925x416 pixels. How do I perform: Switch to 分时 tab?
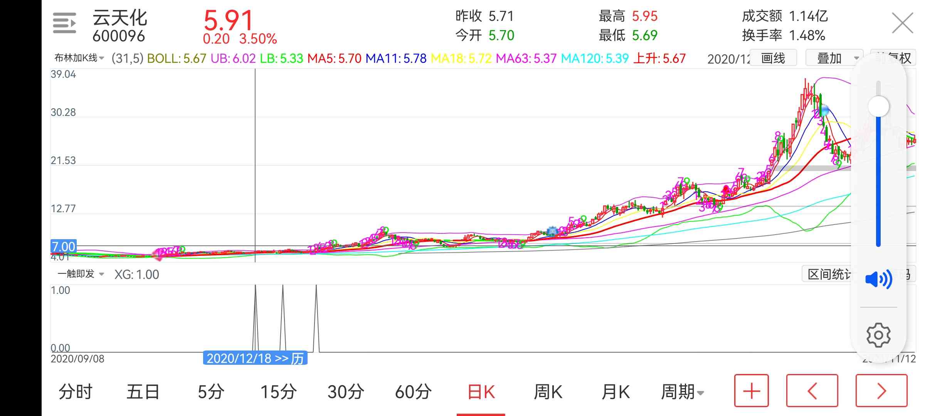click(76, 392)
